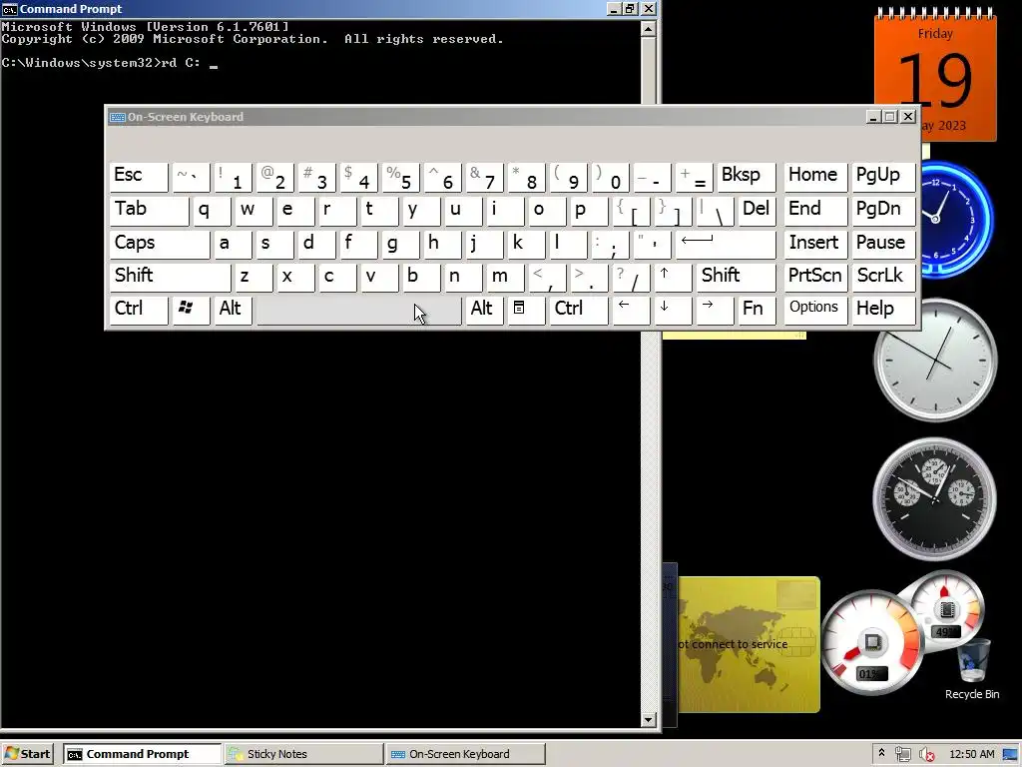Click the Pause key
The height and width of the screenshot is (767, 1022).
[x=883, y=244]
